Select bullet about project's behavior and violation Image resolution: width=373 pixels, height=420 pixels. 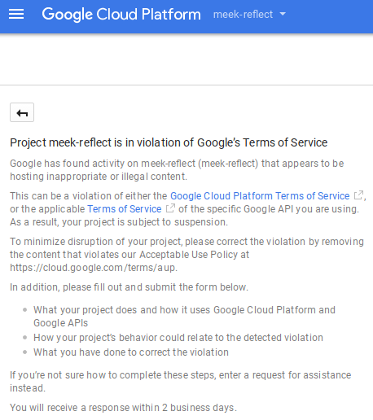178,338
